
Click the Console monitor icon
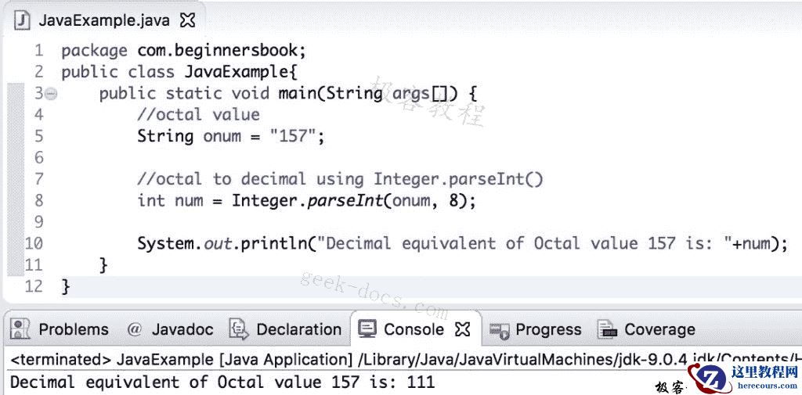367,329
